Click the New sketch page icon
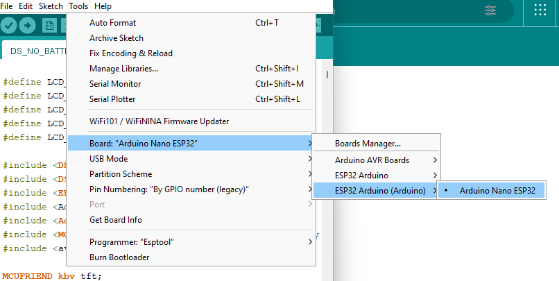Viewport: 559px width, 281px height. pos(49,25)
